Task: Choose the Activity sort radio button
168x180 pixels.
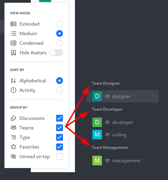Action: tap(60, 90)
